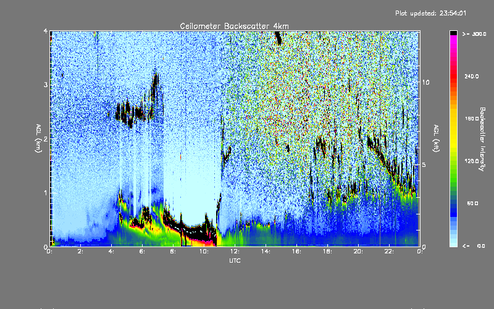Click the '8:' hour tick label
This screenshot has height=309, width=494.
click(174, 252)
